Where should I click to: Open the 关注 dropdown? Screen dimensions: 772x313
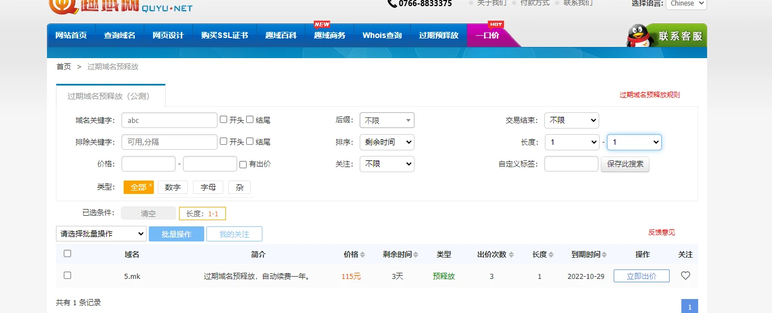coord(387,164)
